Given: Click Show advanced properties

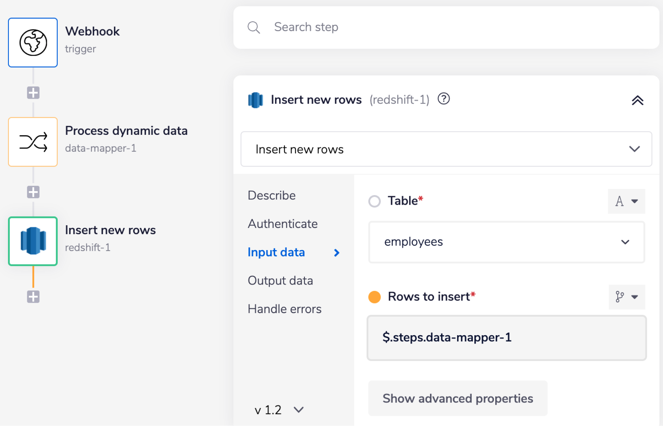Looking at the screenshot, I should 457,398.
